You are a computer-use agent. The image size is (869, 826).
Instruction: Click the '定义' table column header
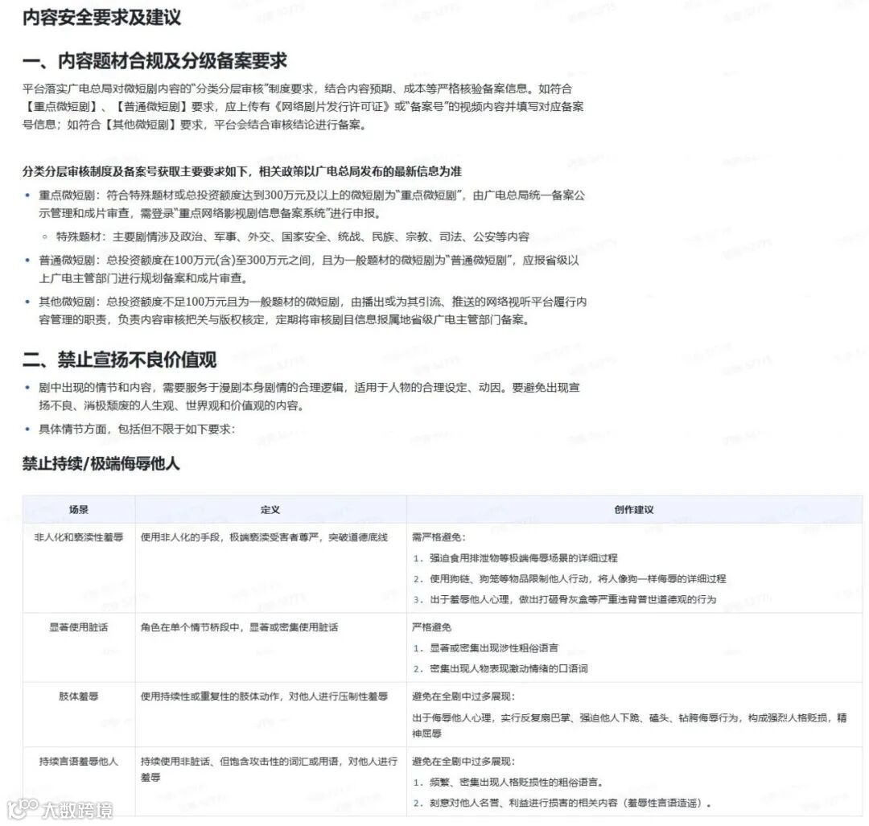pos(270,510)
